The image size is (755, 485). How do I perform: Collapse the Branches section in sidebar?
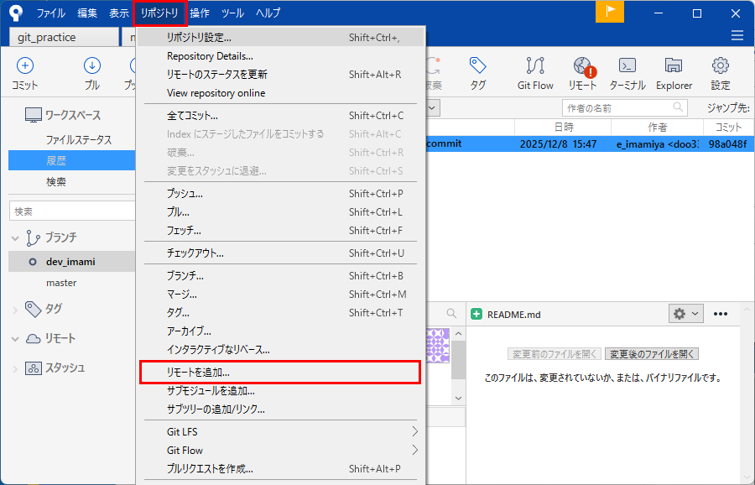click(15, 238)
